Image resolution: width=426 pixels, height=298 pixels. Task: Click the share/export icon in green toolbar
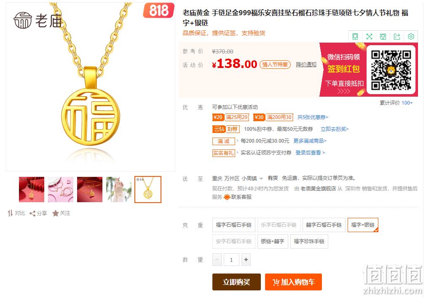pos(397,36)
